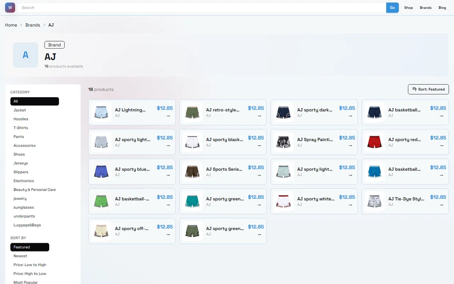The height and width of the screenshot is (284, 454).
Task: Open AJ Tie-Dye Styl shorts thumbnail
Action: tap(375, 201)
